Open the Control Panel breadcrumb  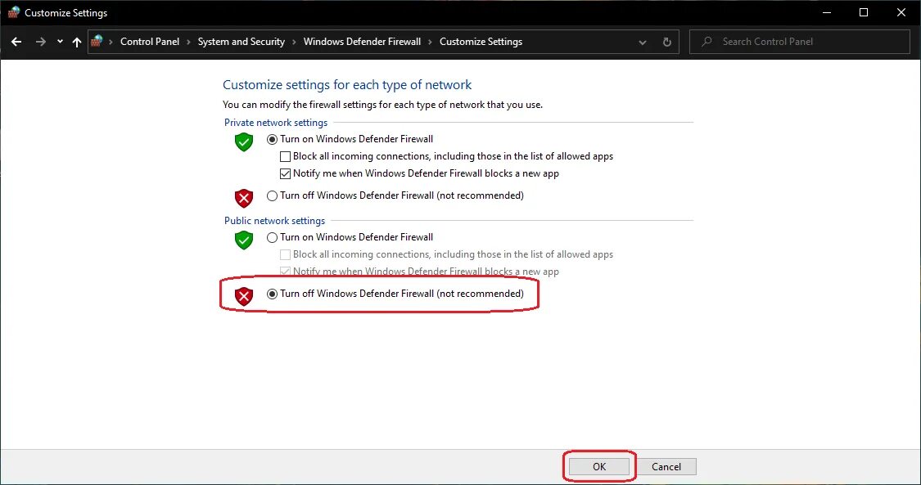point(150,42)
